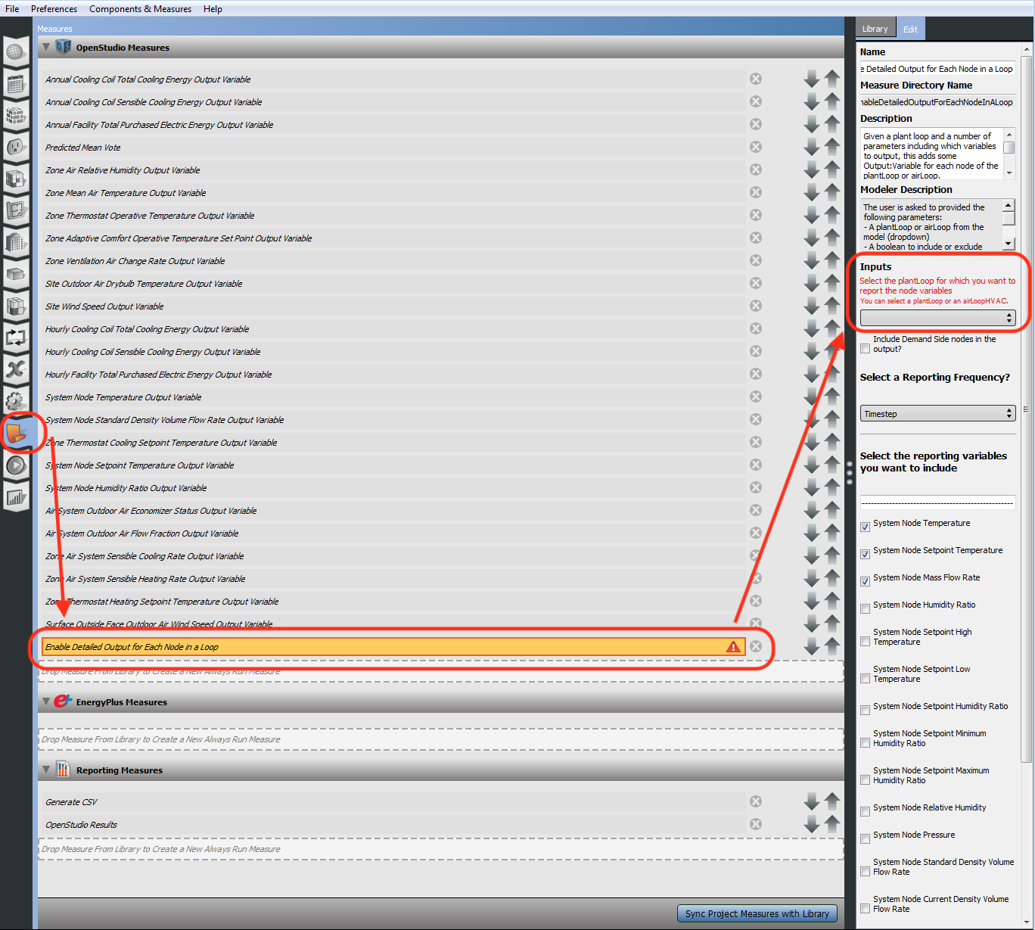Move Annual Cooling Coil Total Cooling Energy down
The image size is (1035, 930).
click(x=812, y=79)
